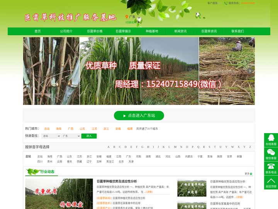Click orange 安徽 in 热门城市 row

pos(118,128)
